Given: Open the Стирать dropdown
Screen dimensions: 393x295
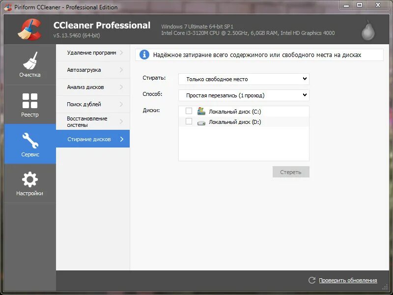Looking at the screenshot, I should (244, 79).
